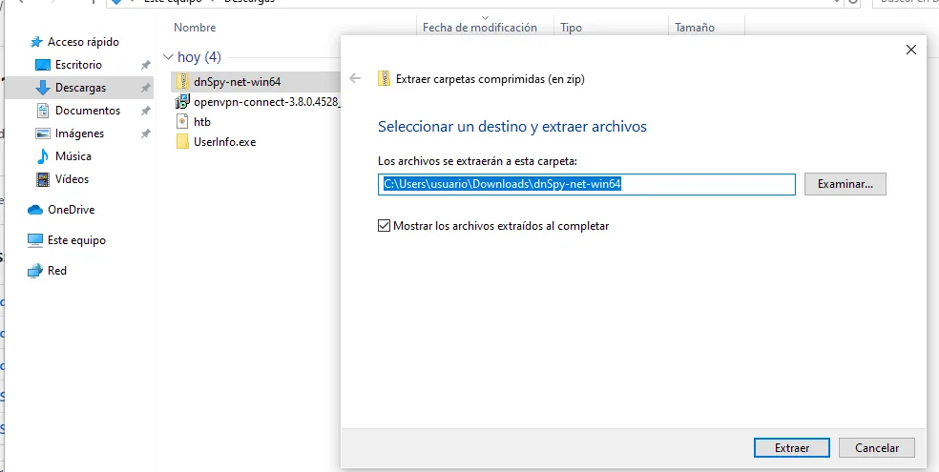
Task: Click the Este equipo computer icon
Action: coord(36,240)
